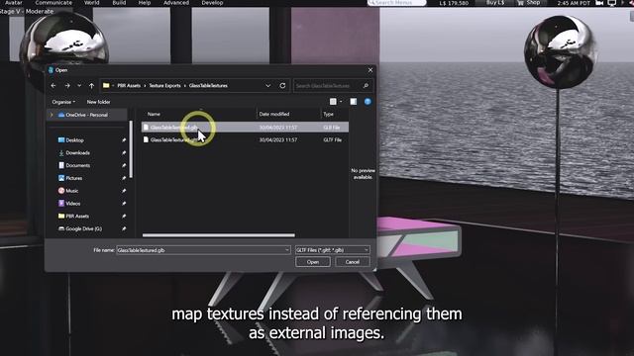
Task: Open the Build menu
Action: [119, 2]
